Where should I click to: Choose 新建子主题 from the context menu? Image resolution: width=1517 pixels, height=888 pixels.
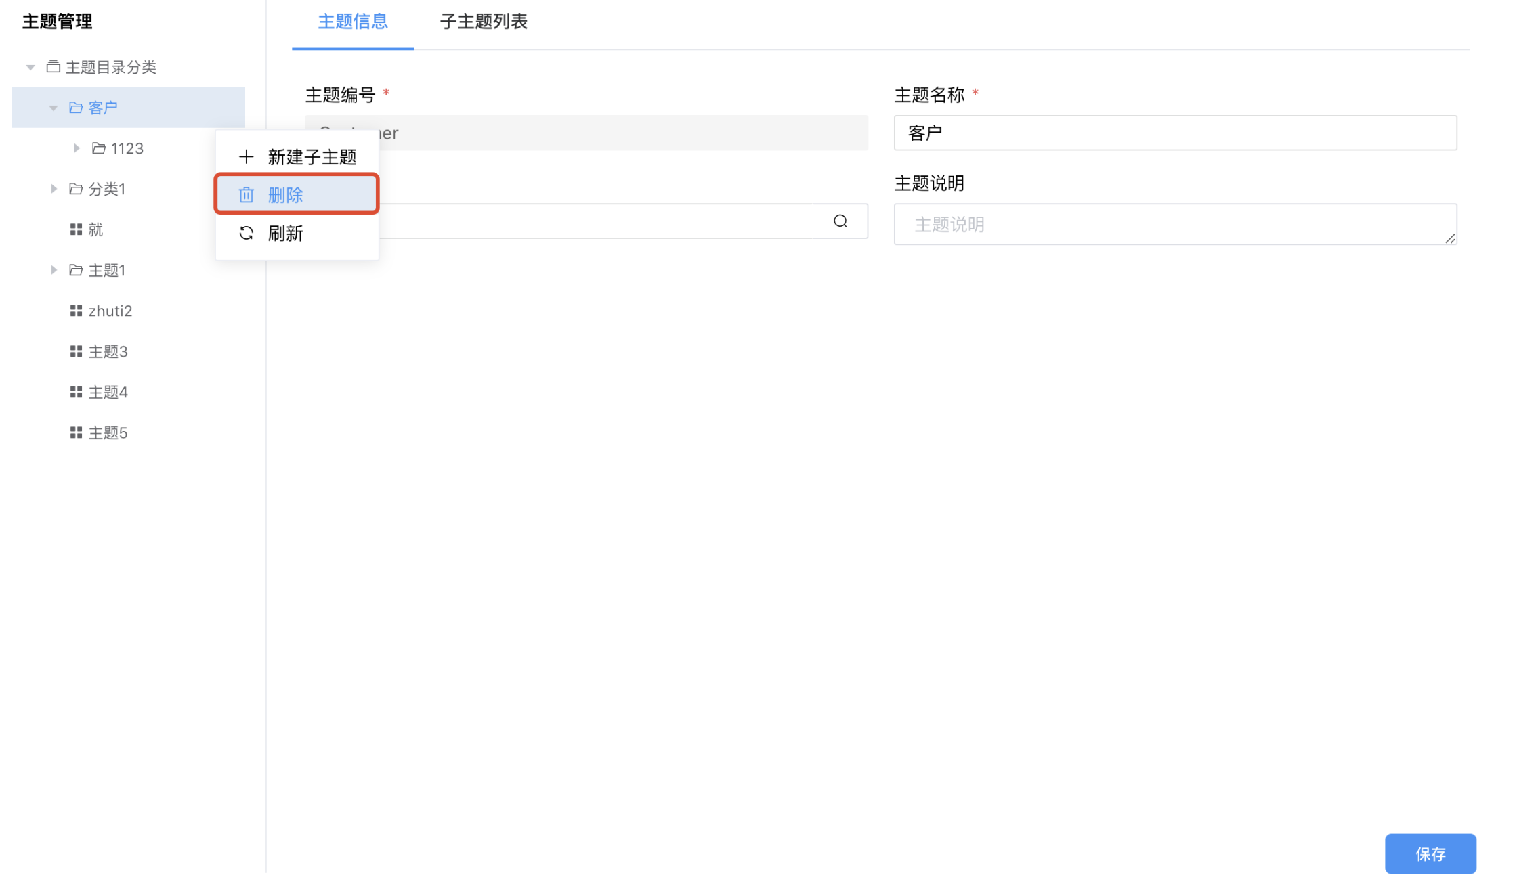tap(312, 157)
